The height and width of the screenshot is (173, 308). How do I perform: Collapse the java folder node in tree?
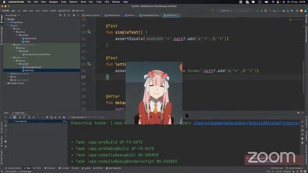pos(8,25)
